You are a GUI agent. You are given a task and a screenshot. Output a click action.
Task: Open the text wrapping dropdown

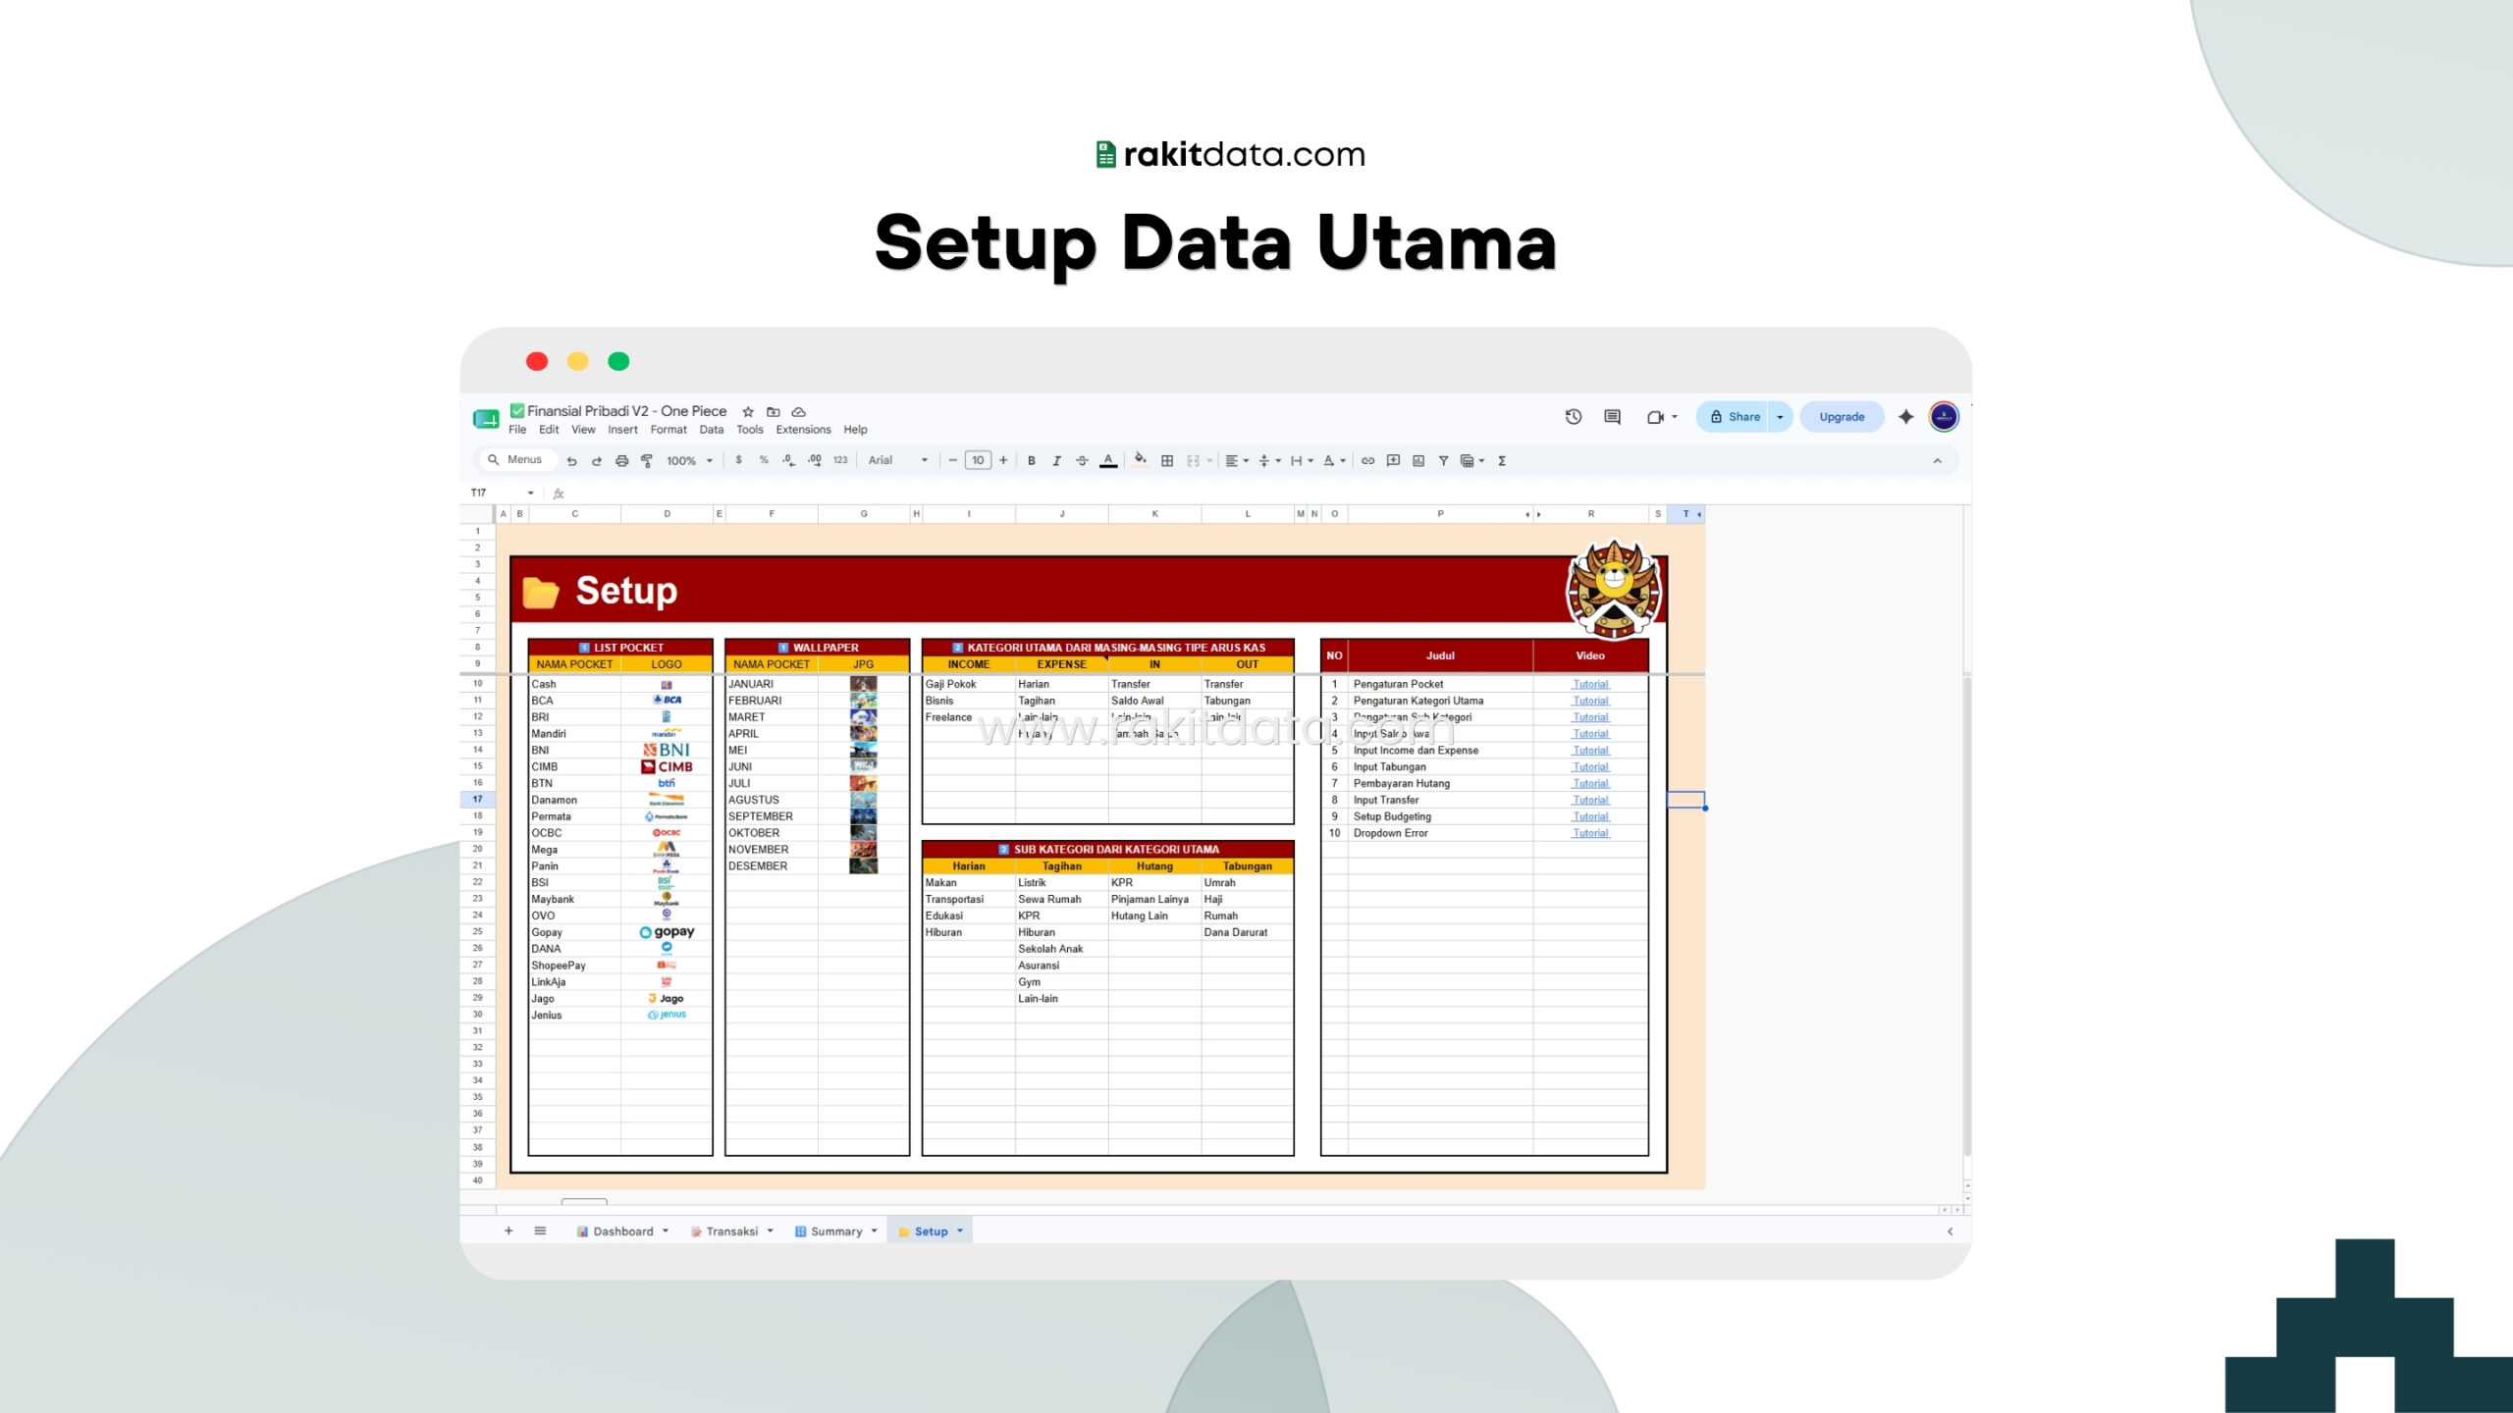click(x=1302, y=461)
